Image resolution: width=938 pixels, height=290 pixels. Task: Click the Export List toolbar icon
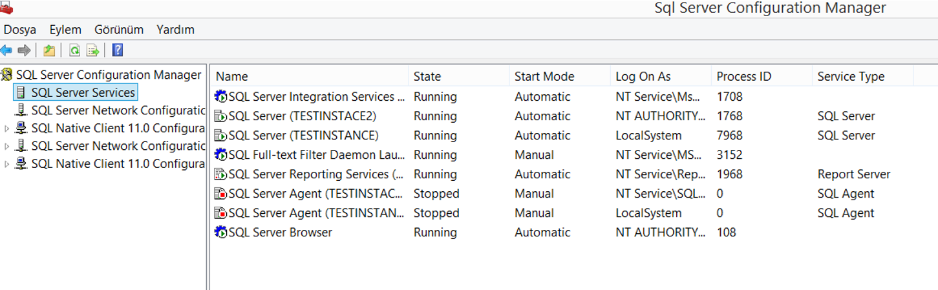[x=93, y=50]
